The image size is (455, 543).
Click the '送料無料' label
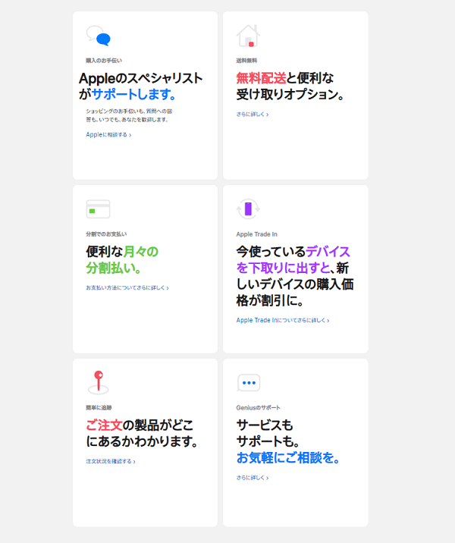click(x=246, y=61)
